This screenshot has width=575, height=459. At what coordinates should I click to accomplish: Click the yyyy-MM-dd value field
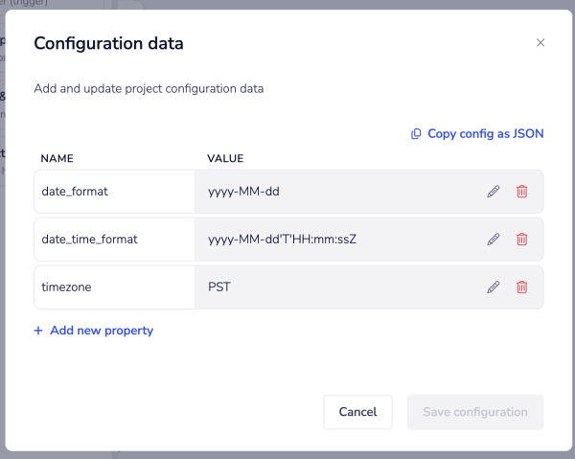[335, 191]
